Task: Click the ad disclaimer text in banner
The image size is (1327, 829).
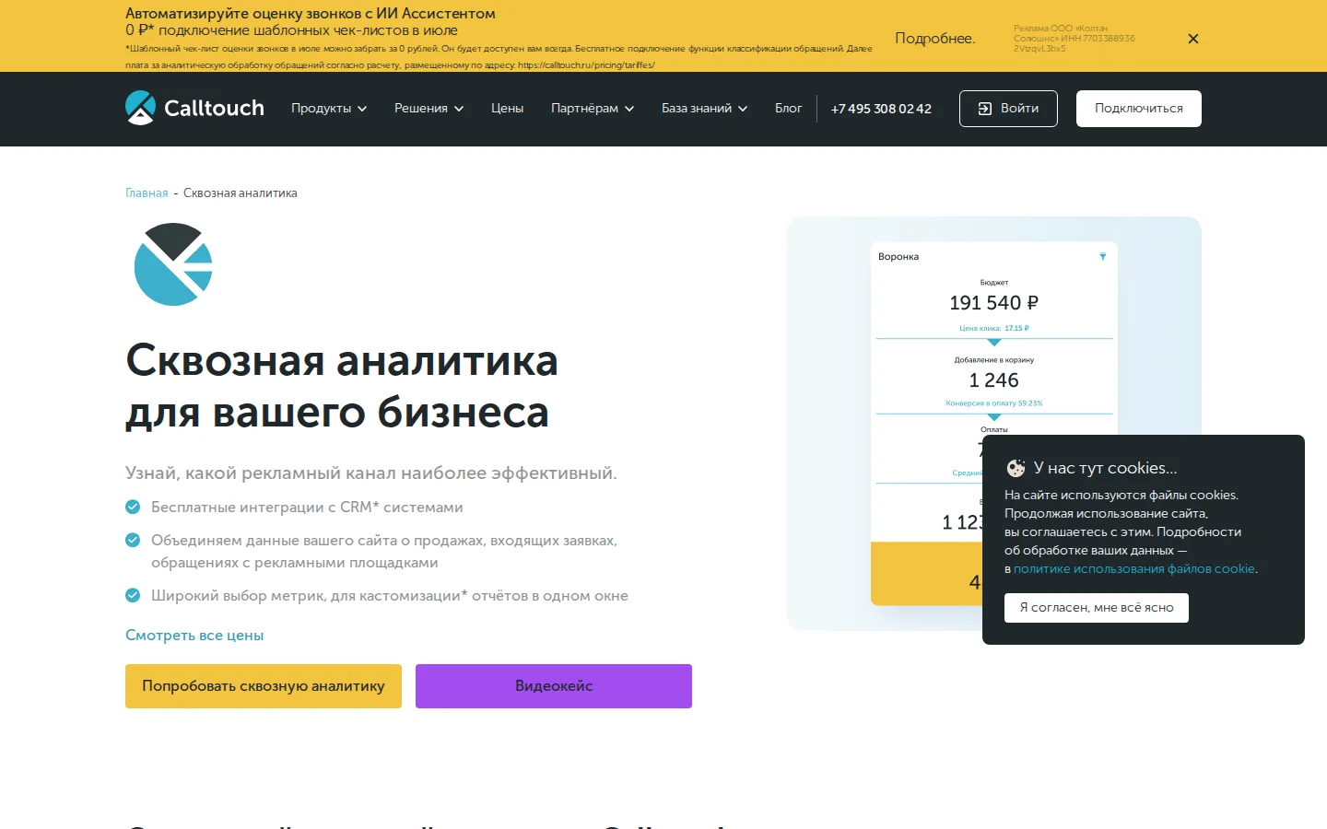Action: click(x=1075, y=39)
